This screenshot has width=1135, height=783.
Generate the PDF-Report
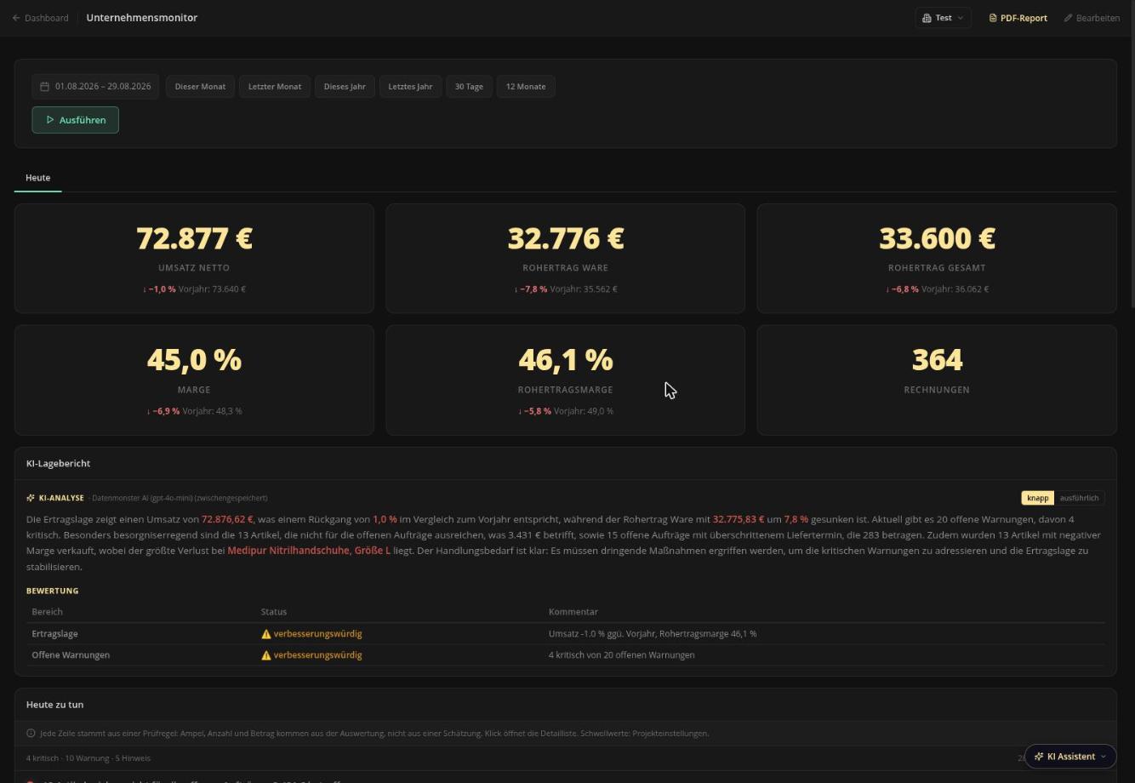click(x=1018, y=18)
